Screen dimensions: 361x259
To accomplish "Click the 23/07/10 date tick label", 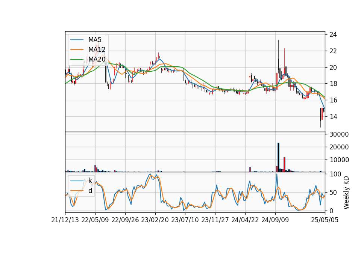I will (185, 220).
